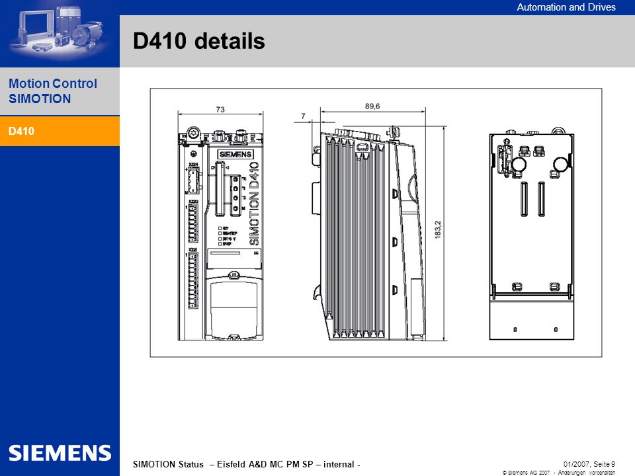Image resolution: width=635 pixels, height=476 pixels.
Task: Click the D410 side view drawing
Action: (x=368, y=233)
